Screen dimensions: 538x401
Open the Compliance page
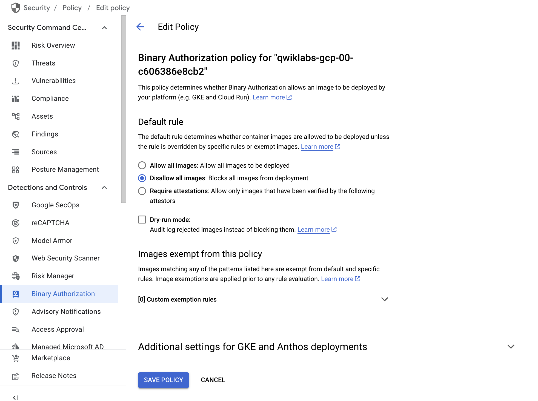point(50,99)
